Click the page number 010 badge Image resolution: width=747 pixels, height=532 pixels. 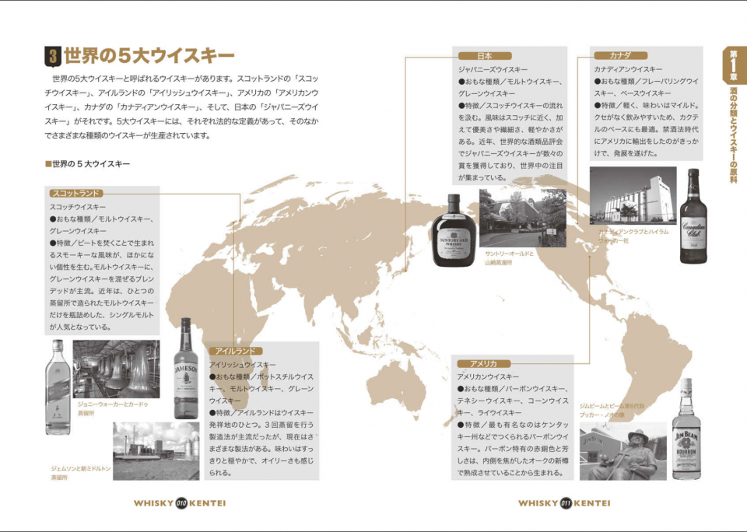181,503
